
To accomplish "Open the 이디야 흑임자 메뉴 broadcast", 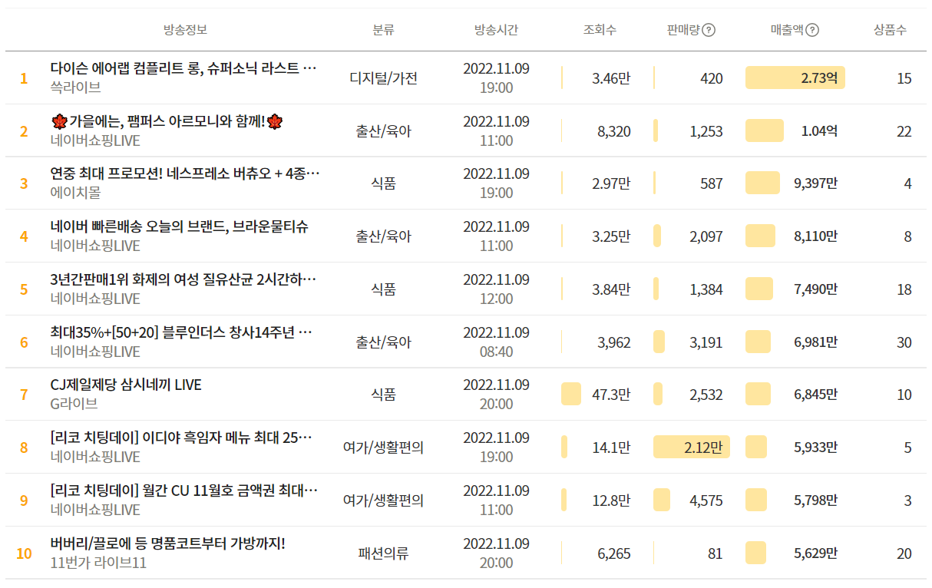I will click(x=181, y=438).
